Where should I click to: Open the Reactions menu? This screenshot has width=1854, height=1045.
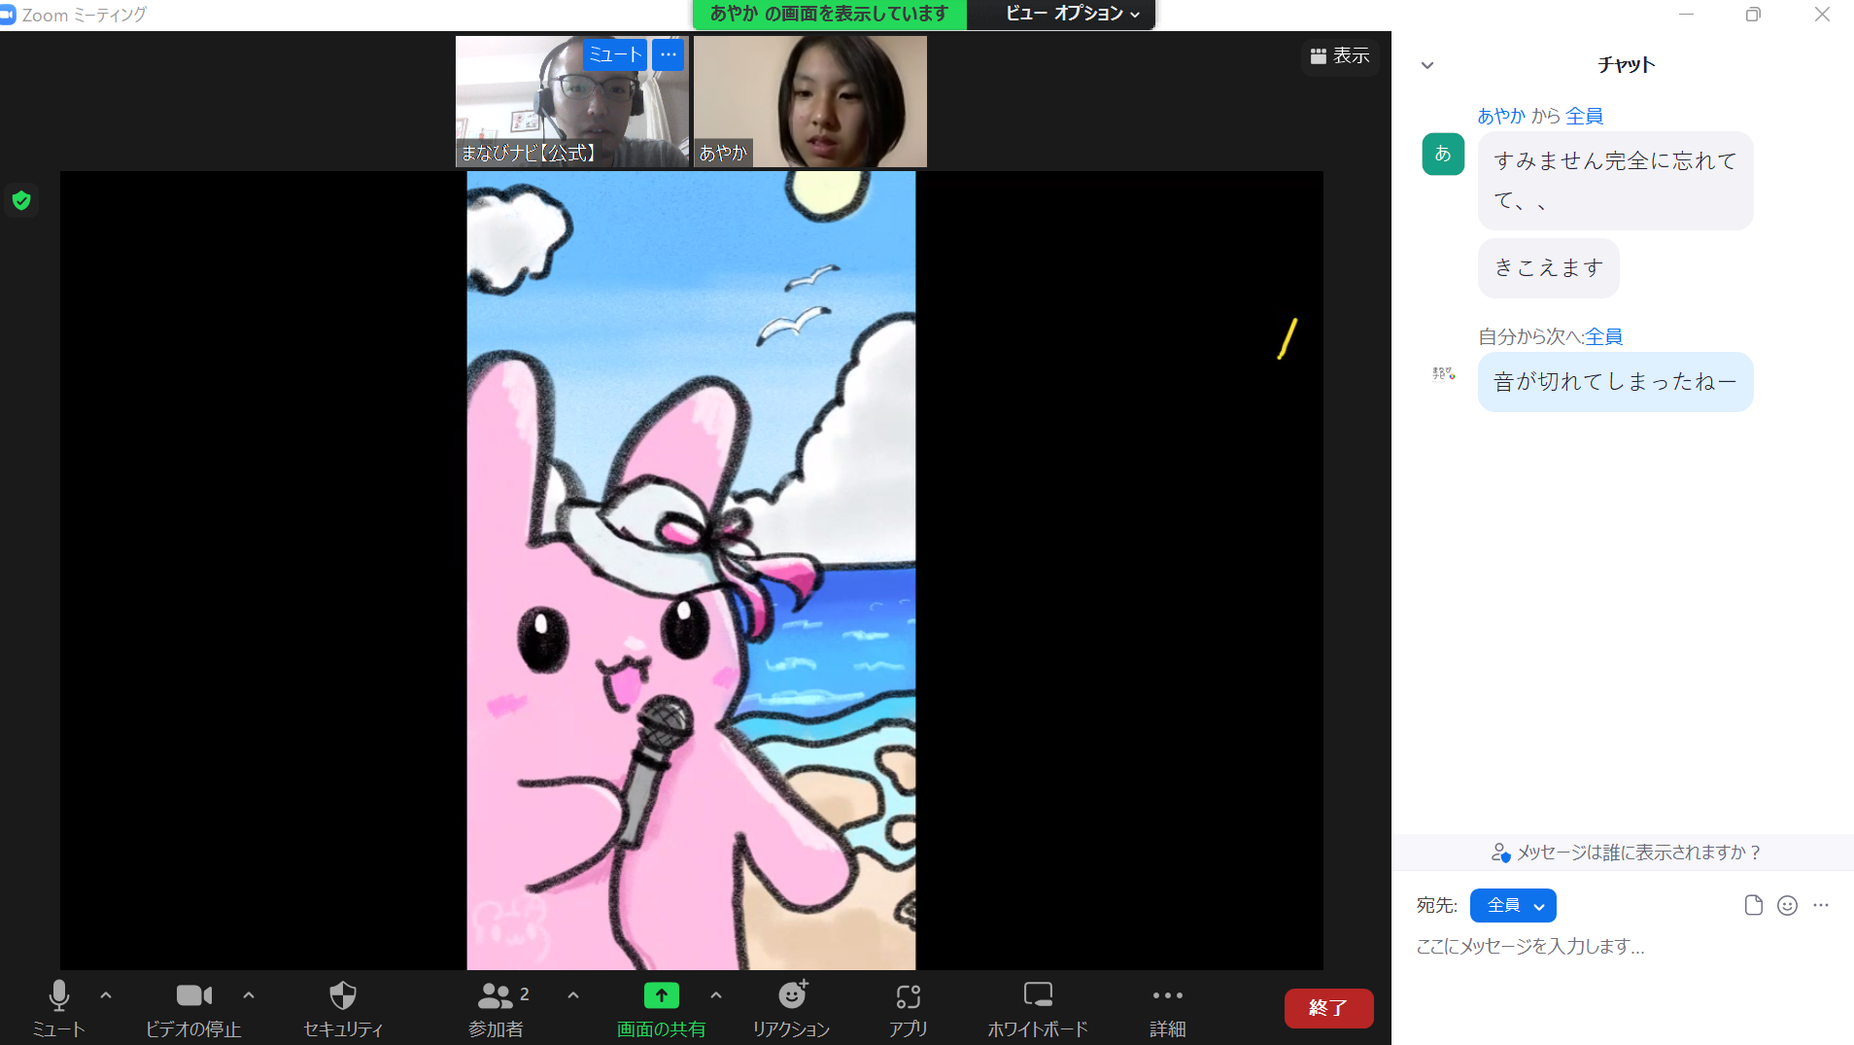pyautogui.click(x=792, y=1008)
